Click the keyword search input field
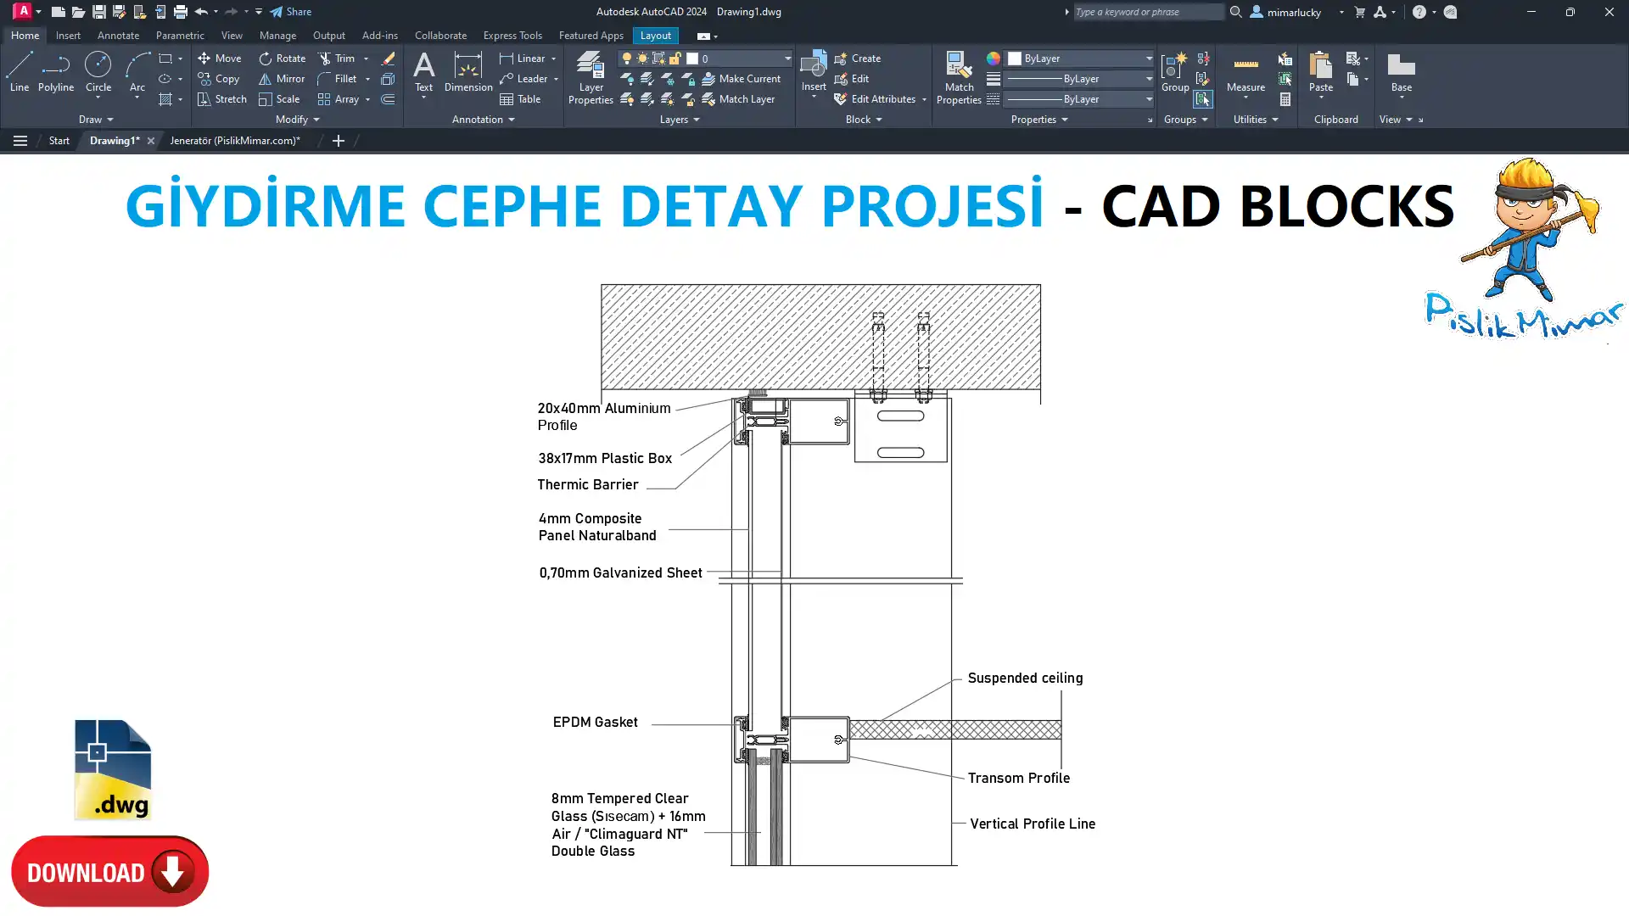The width and height of the screenshot is (1629, 916). point(1147,12)
